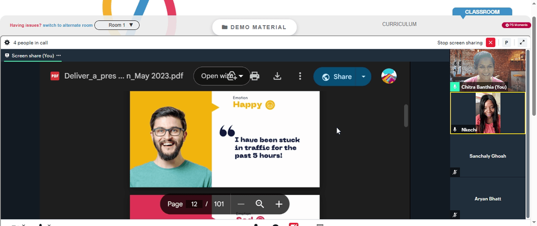Open the PDF viewer more actions menu
This screenshot has height=226, width=537.
(x=300, y=76)
